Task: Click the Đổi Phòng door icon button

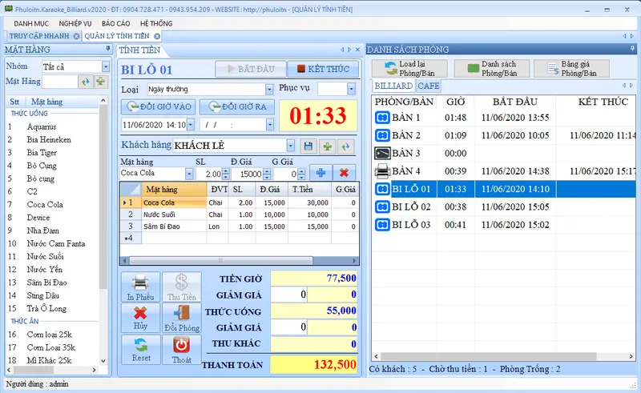Action: (x=182, y=319)
